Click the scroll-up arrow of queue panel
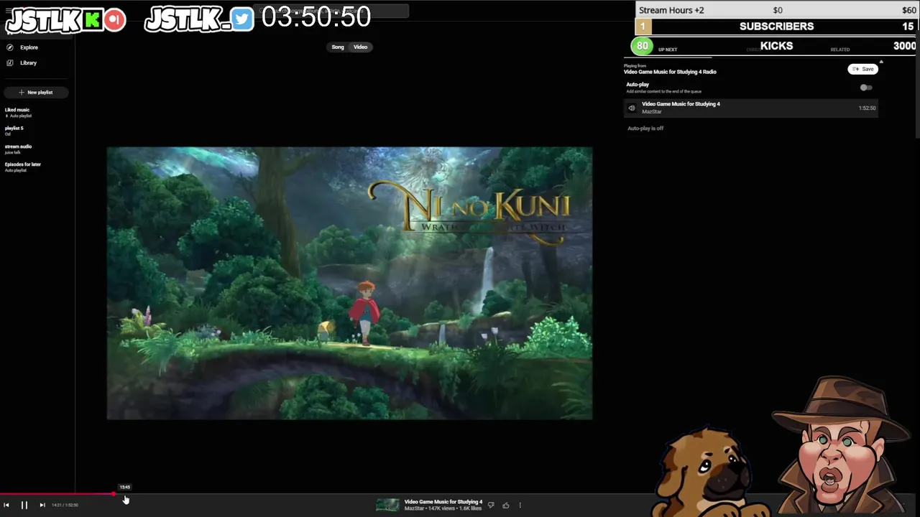This screenshot has height=517, width=920. tap(881, 62)
